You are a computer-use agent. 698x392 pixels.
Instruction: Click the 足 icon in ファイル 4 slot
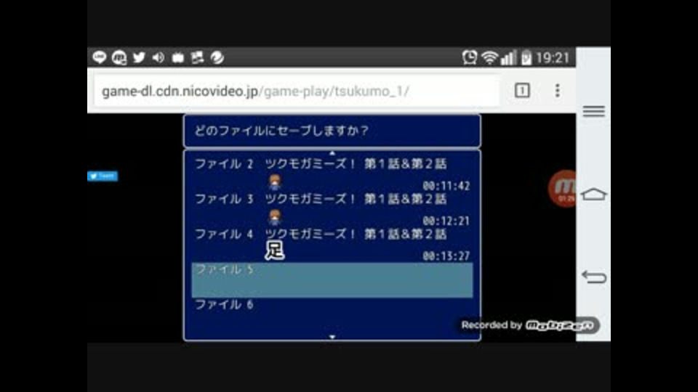[275, 250]
